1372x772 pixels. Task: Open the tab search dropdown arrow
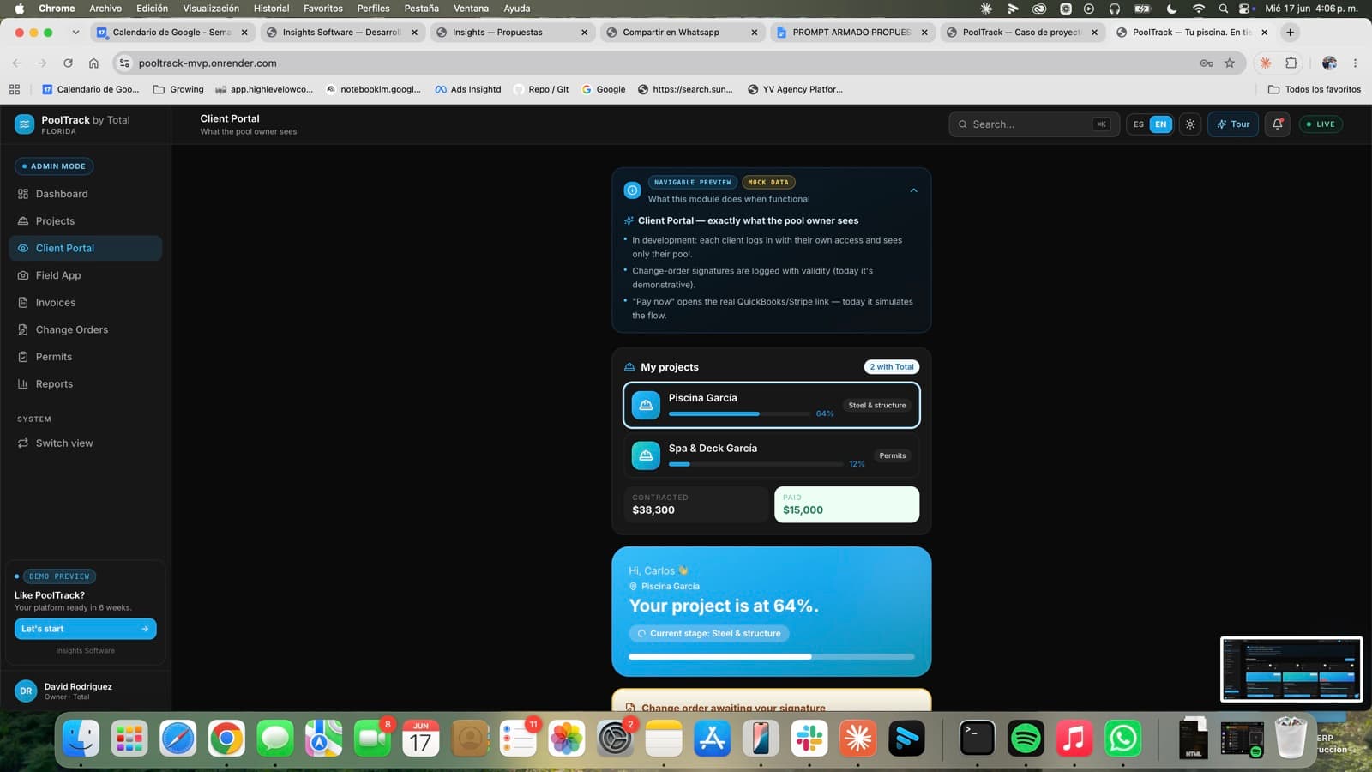(x=75, y=33)
